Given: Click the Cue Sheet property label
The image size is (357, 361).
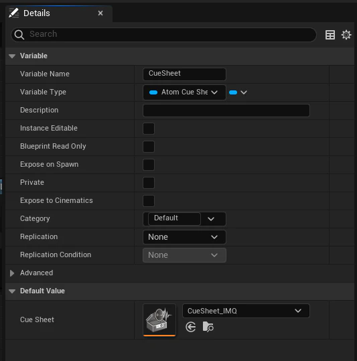Looking at the screenshot, I should (37, 319).
